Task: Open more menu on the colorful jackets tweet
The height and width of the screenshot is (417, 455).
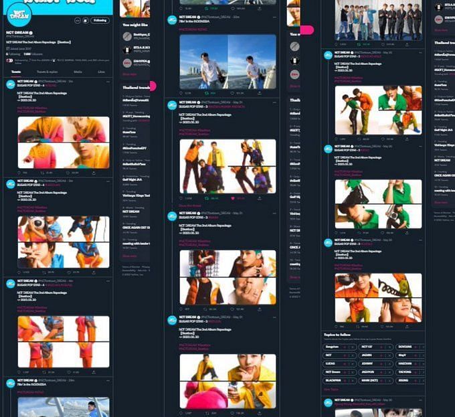Action: [x=274, y=102]
